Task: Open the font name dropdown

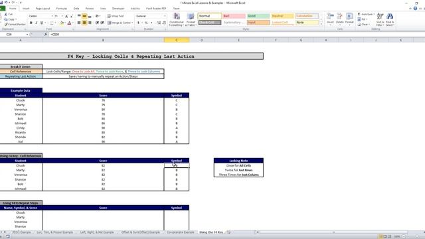Action: 52,16
